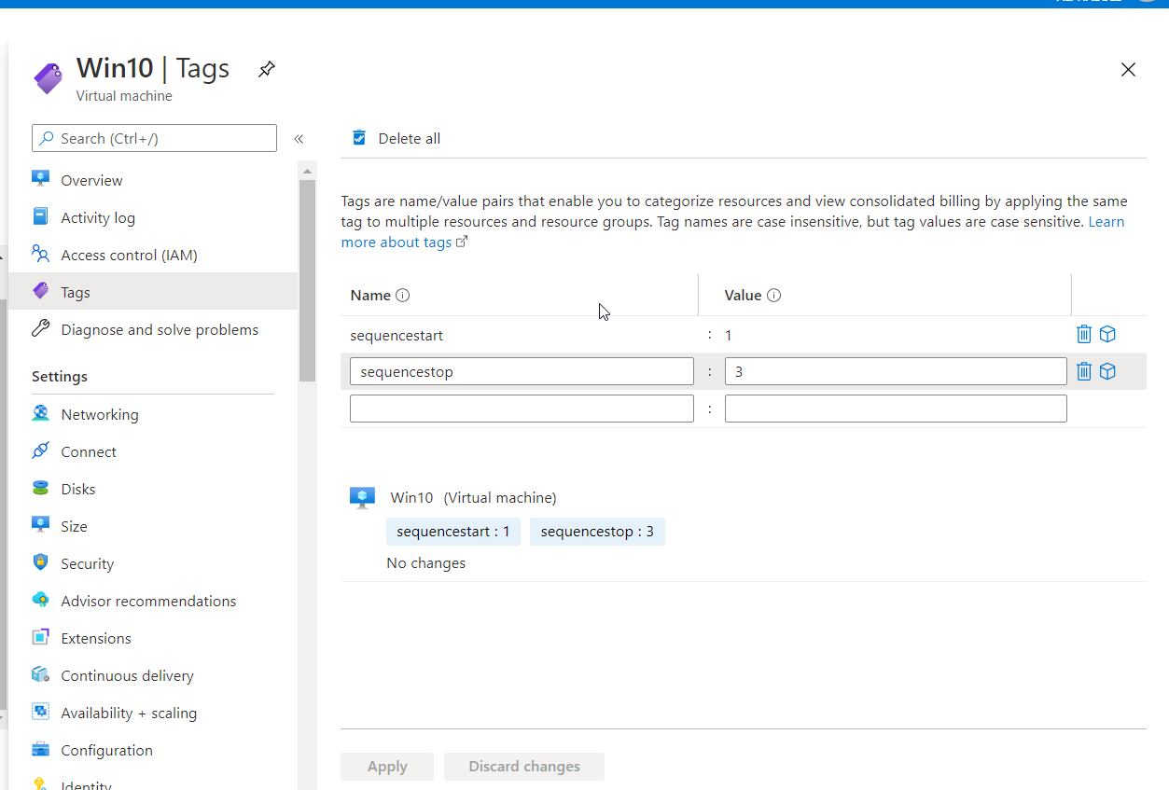This screenshot has width=1169, height=790.
Task: Collapse the sidebar menu with the double chevron
Action: [x=299, y=139]
